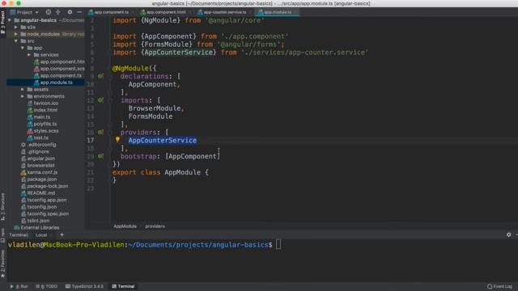This screenshot has height=291, width=518.
Task: Open the Run tool window
Action: tap(19, 286)
